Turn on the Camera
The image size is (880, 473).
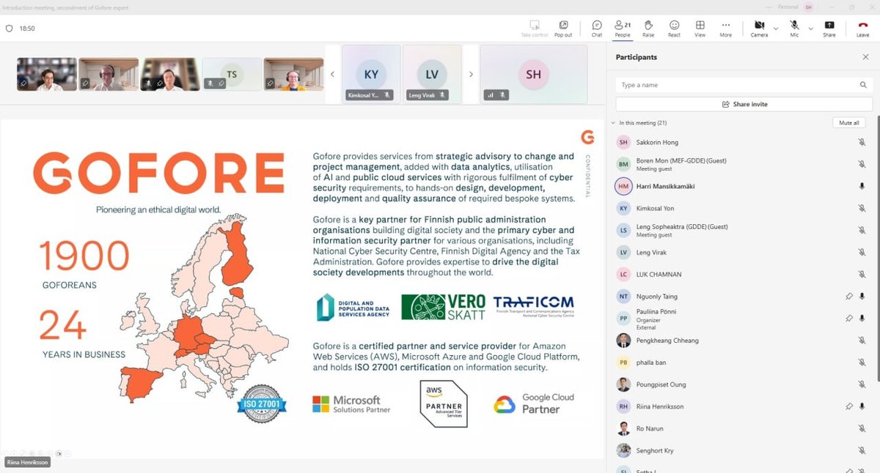click(759, 28)
